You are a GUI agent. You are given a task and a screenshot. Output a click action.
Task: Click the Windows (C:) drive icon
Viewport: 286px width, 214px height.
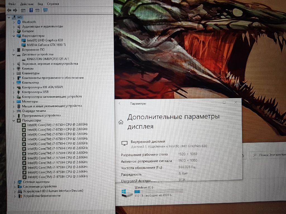[x=127, y=193]
